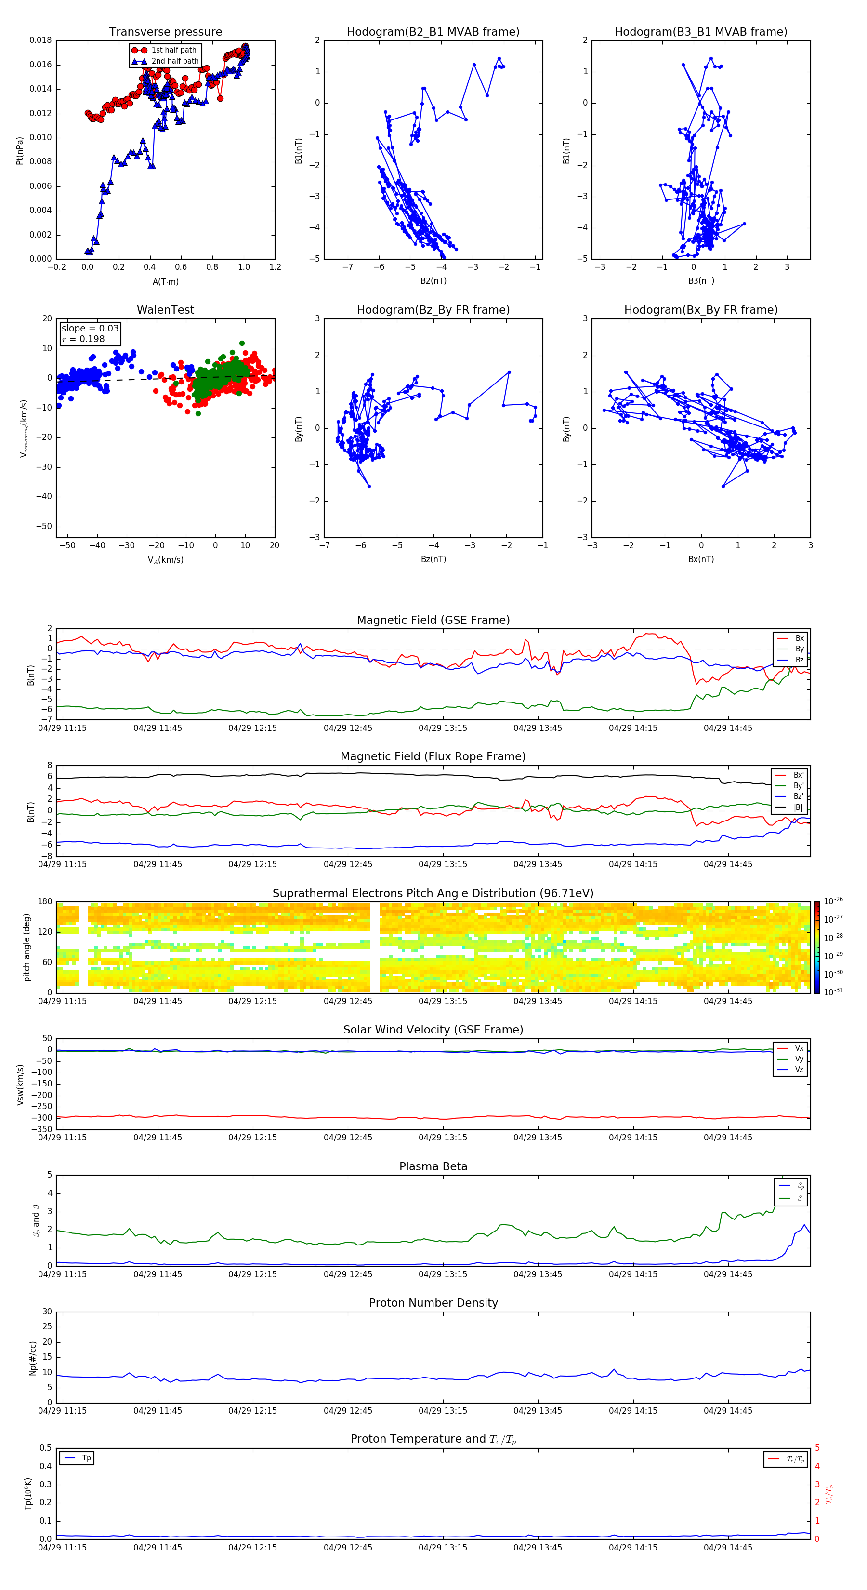Click the "V_A(km/s)" x-axis label
Viewport: 867px width, 1590px height.
165,560
